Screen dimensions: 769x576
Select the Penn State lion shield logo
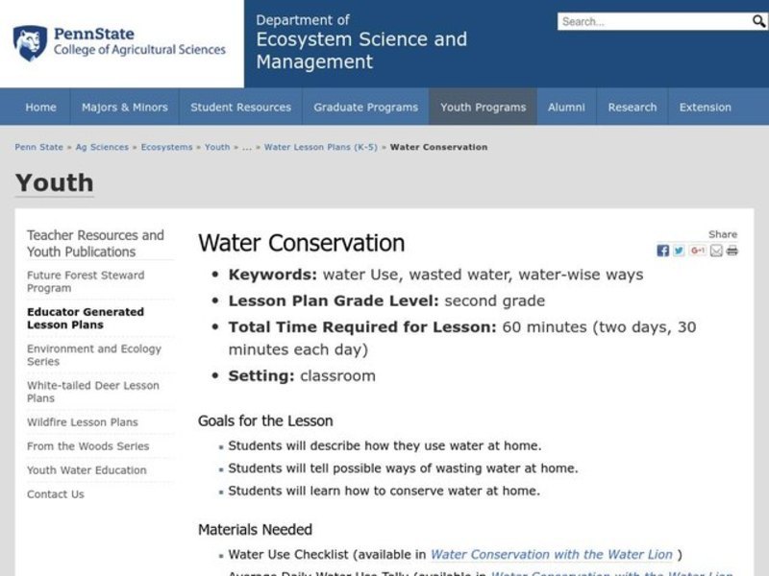[32, 44]
